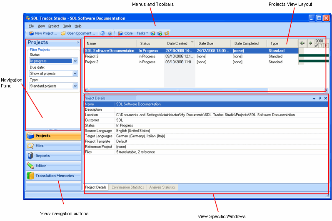Switch to the Files view
Viewport: 332px width, 221px height.
pos(53,146)
